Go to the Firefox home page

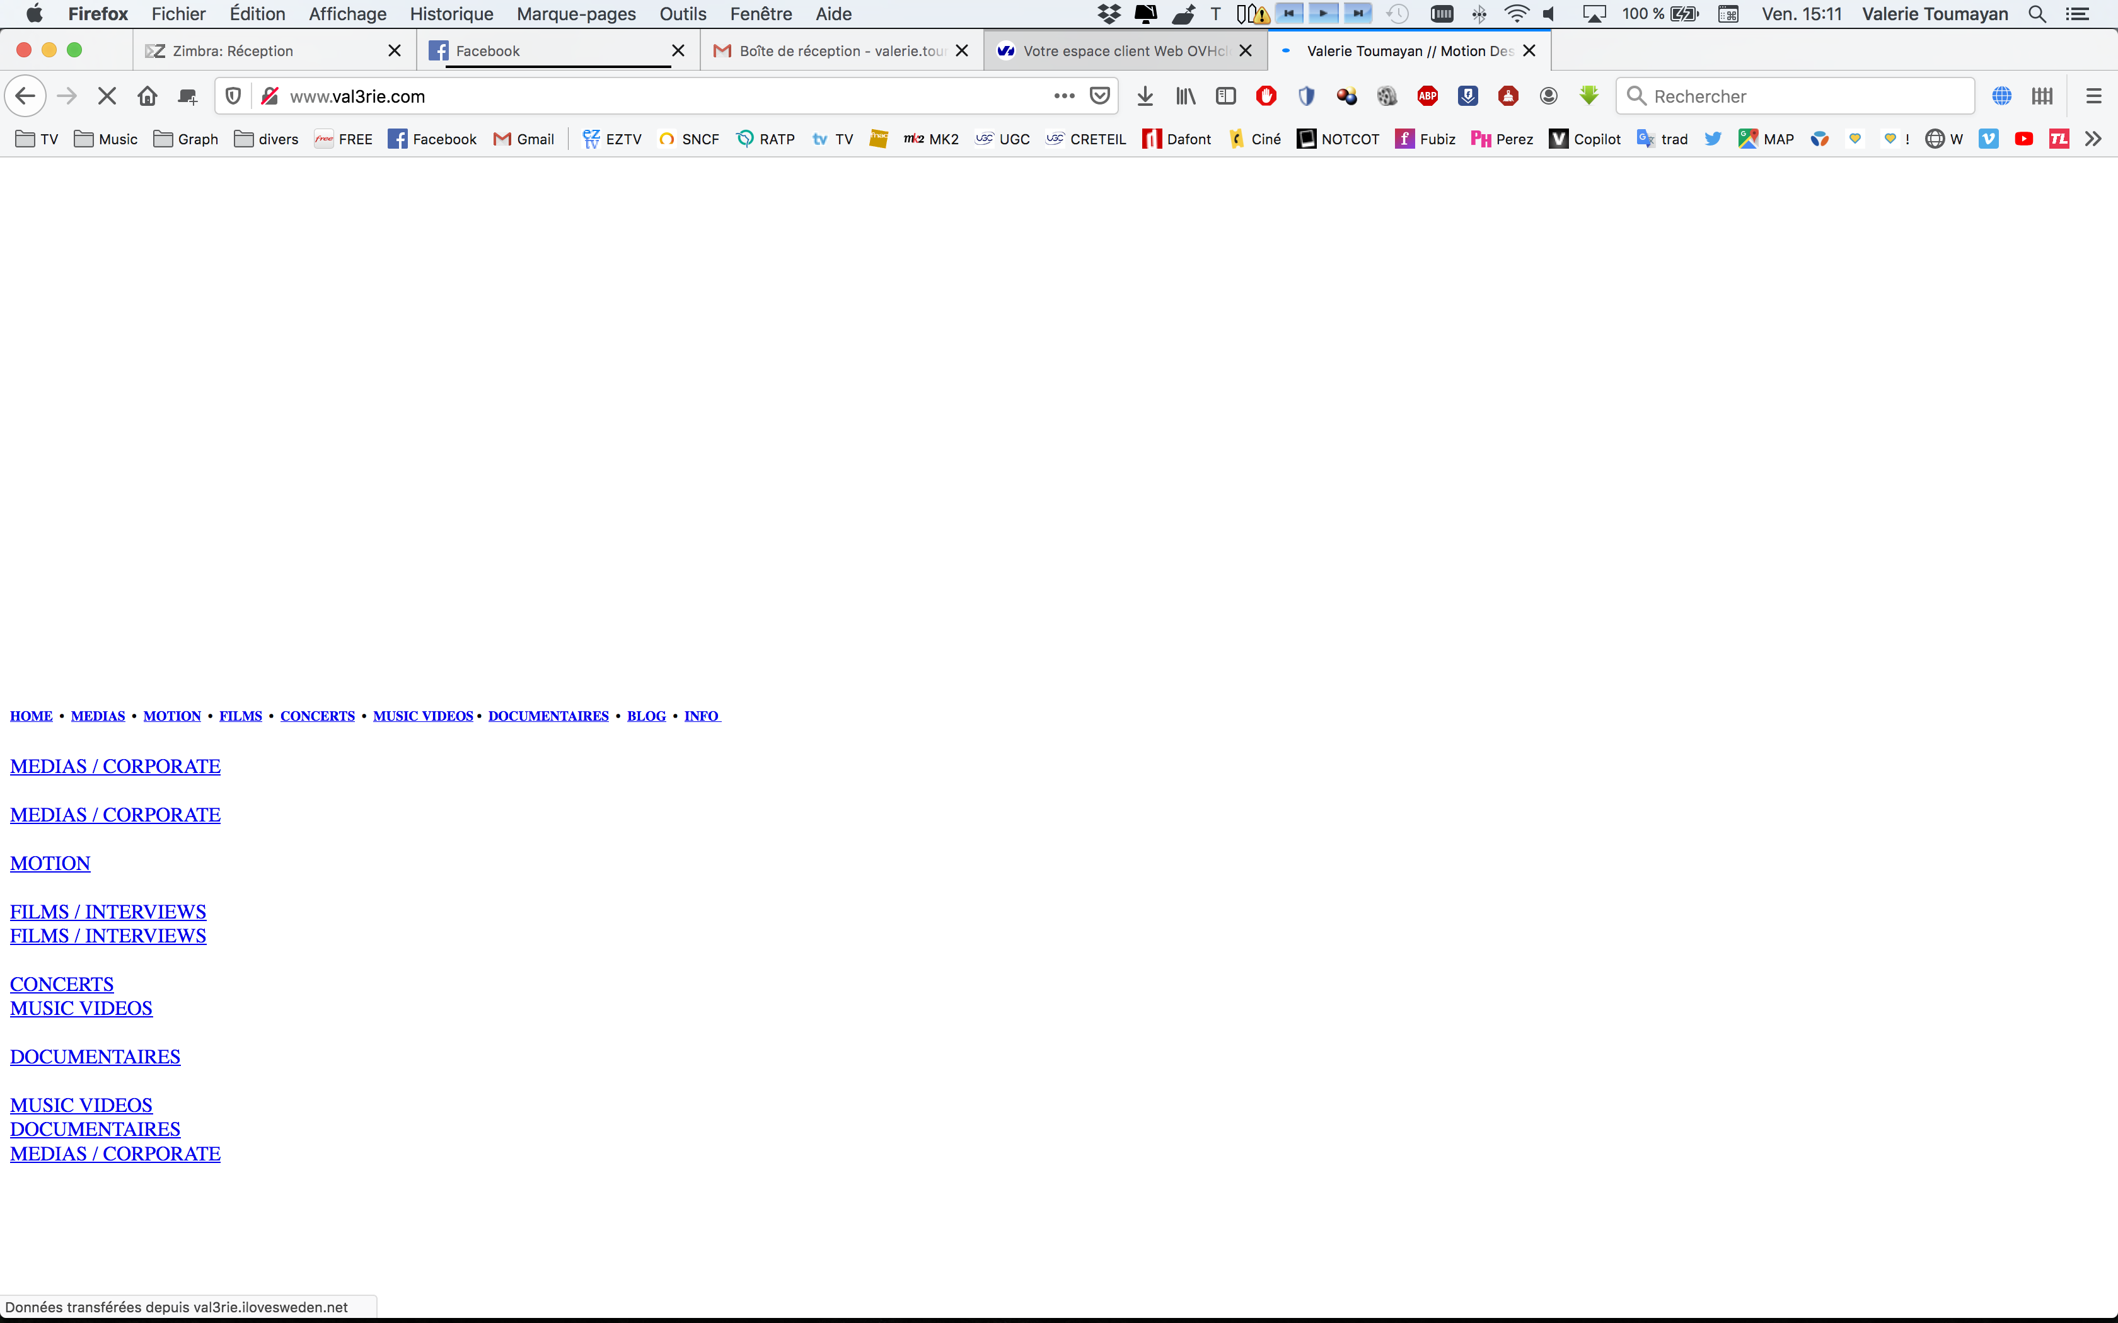point(147,96)
